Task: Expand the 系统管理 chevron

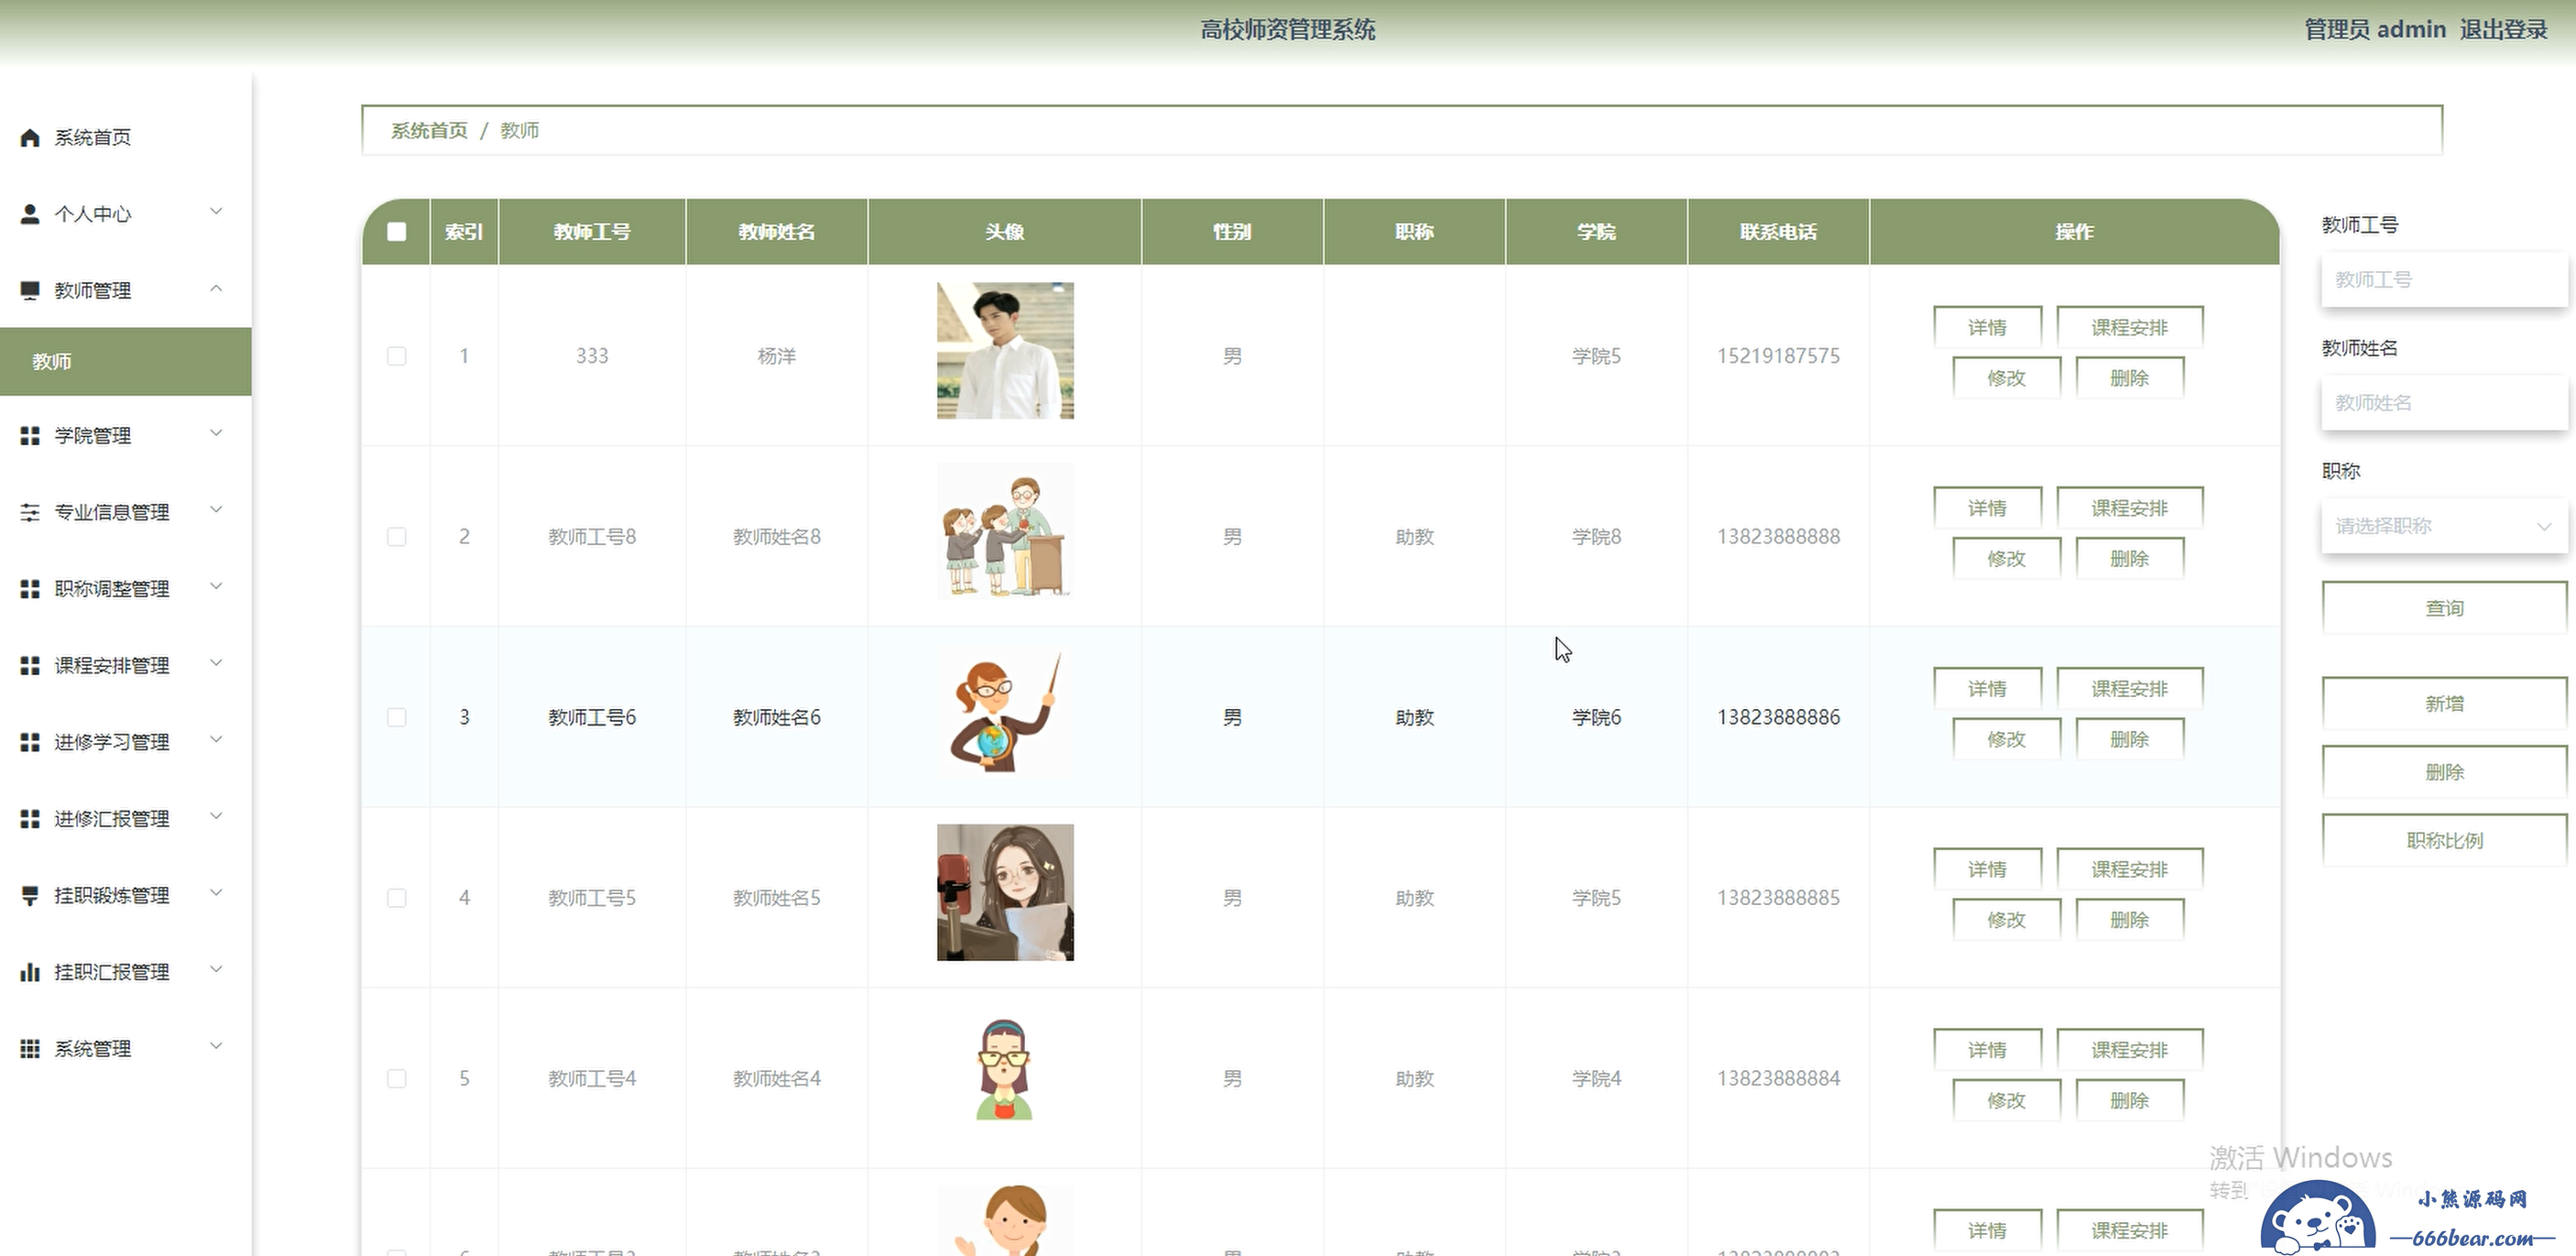Action: click(216, 1047)
